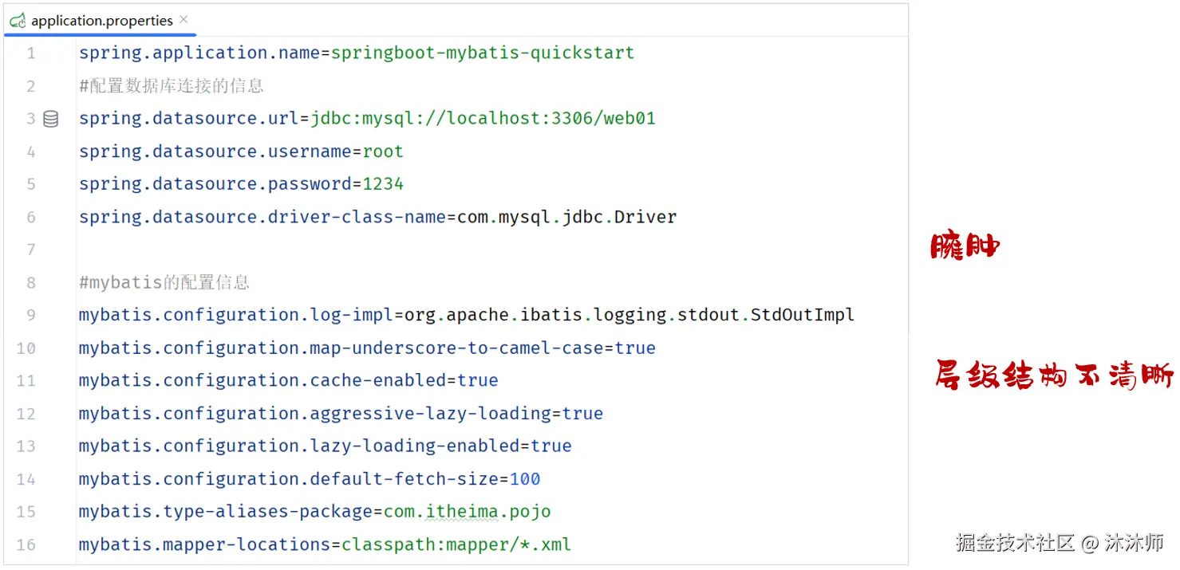Click line number 9 in the gutter
The width and height of the screenshot is (1180, 570).
(31, 315)
